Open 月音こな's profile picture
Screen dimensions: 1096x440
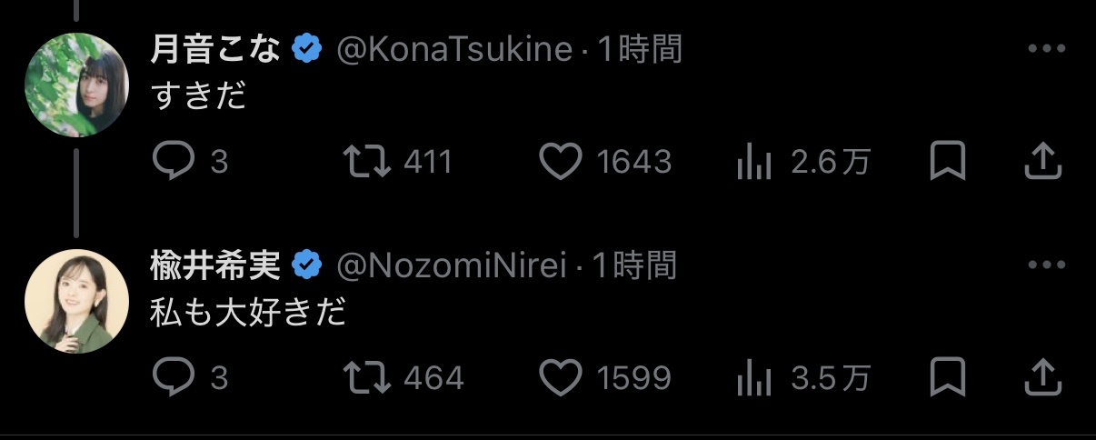tap(76, 85)
